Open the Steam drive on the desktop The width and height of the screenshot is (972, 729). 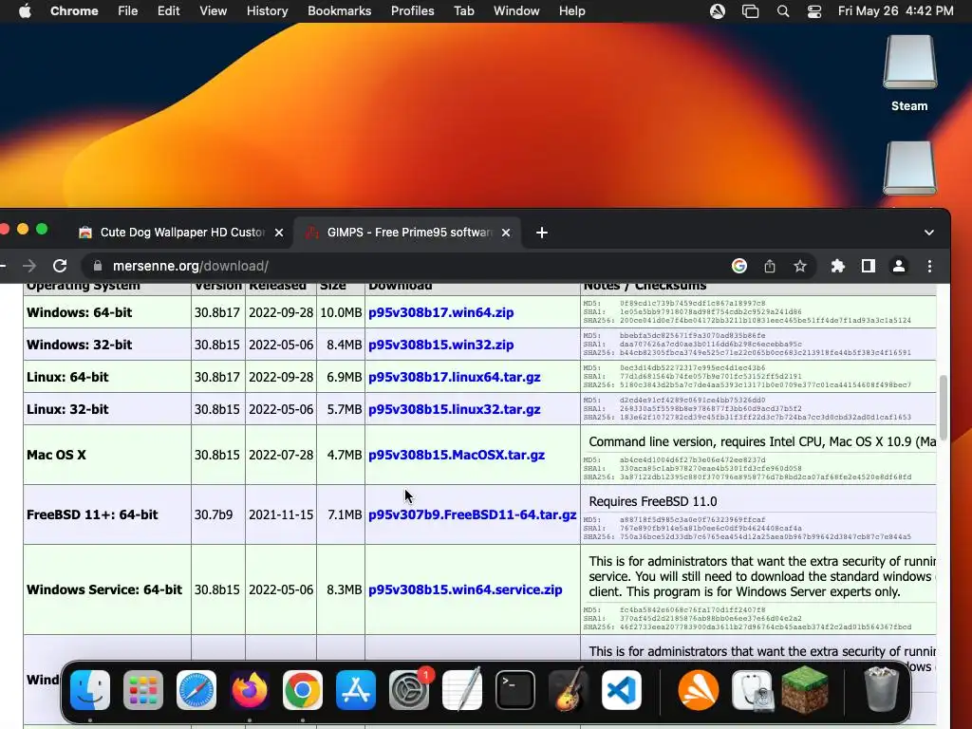point(909,73)
